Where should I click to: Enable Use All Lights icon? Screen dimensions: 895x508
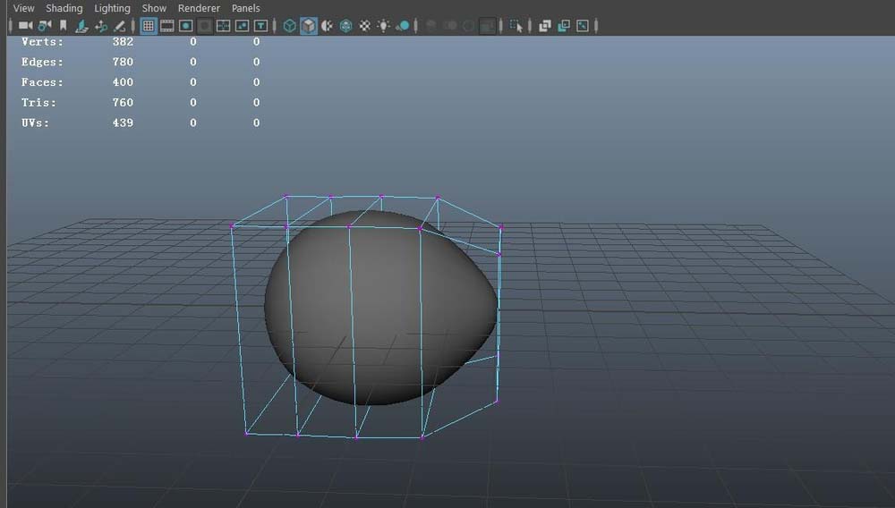(384, 26)
